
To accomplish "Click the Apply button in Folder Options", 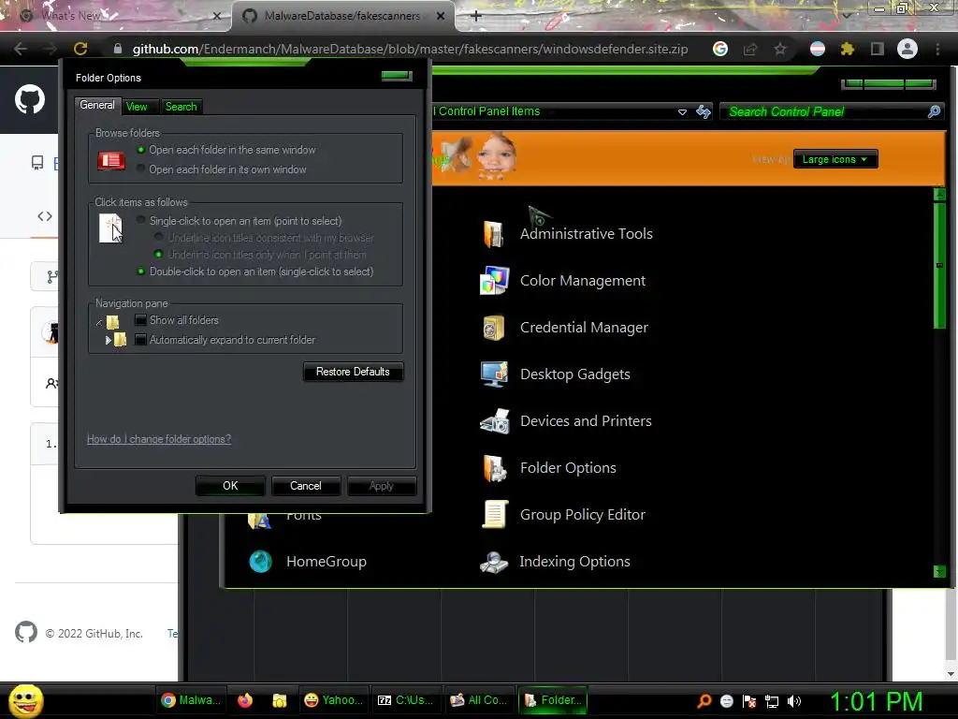I will point(382,486).
